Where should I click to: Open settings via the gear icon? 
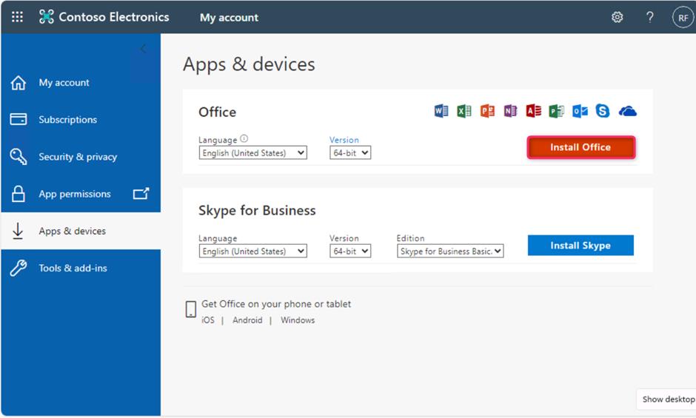617,17
